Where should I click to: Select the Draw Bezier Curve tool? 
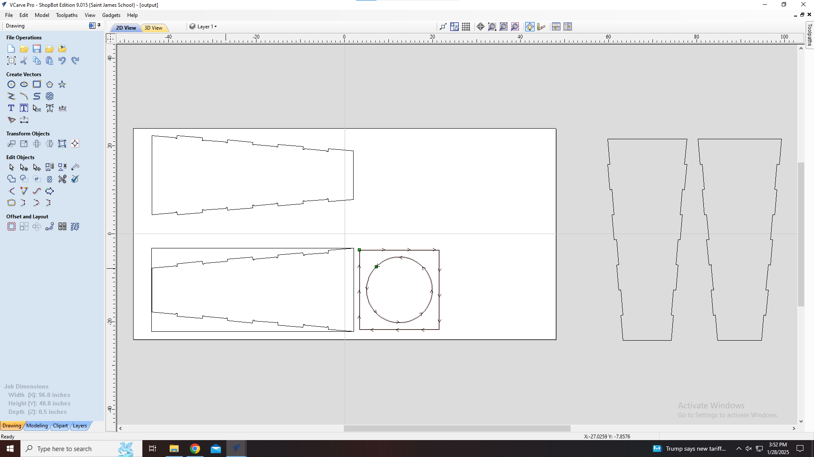click(24, 96)
